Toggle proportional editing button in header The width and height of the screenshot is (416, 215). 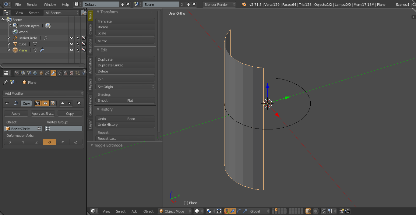(x=316, y=211)
